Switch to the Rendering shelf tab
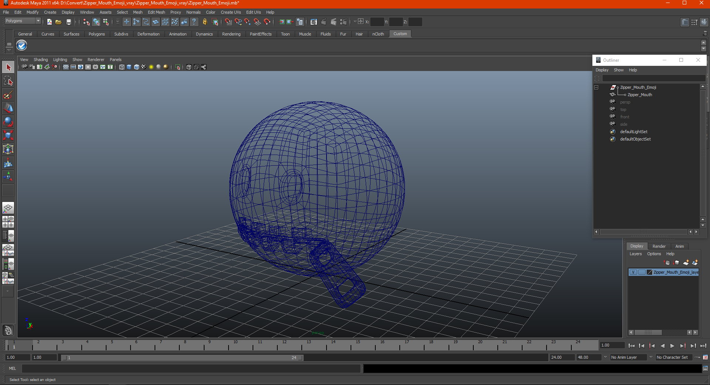 pos(231,34)
